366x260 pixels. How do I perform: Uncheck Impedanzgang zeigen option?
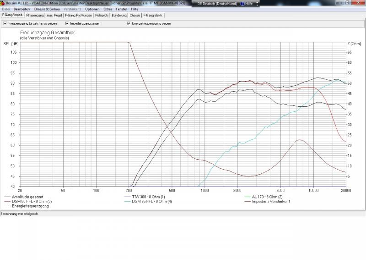pyautogui.click(x=67, y=23)
